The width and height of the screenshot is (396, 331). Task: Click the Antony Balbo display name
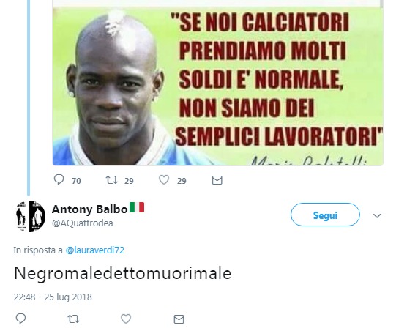point(89,209)
